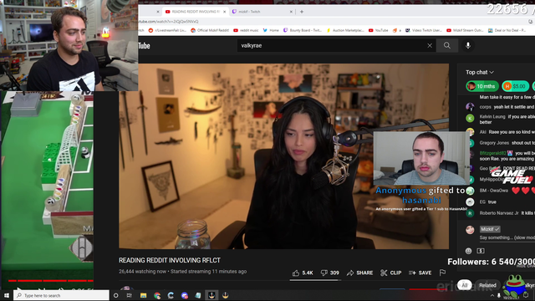The image size is (535, 301).
Task: Focus the Say something chat input
Action: 507,237
